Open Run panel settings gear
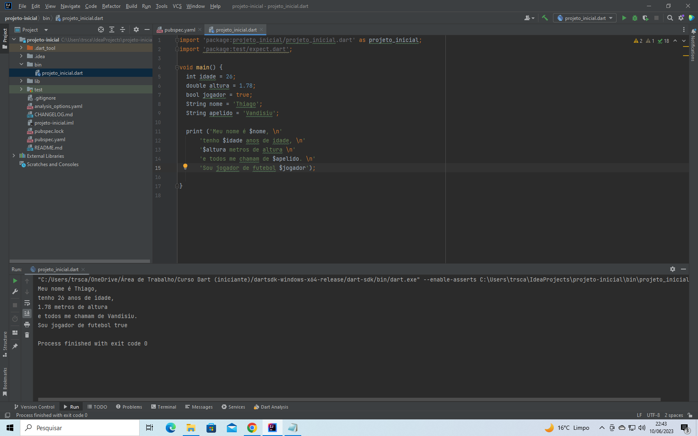This screenshot has height=436, width=698. click(673, 269)
